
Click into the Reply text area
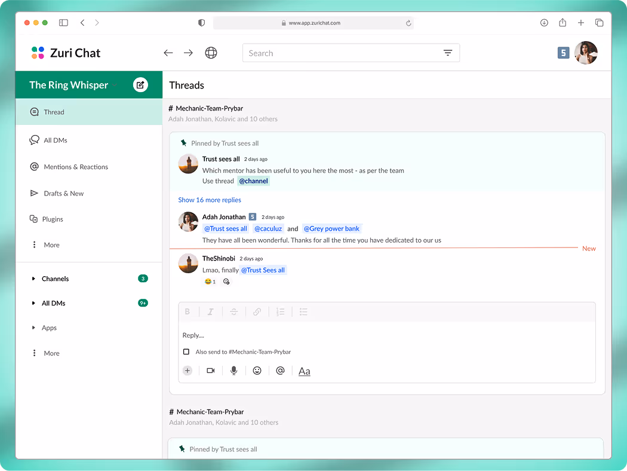tap(387, 335)
